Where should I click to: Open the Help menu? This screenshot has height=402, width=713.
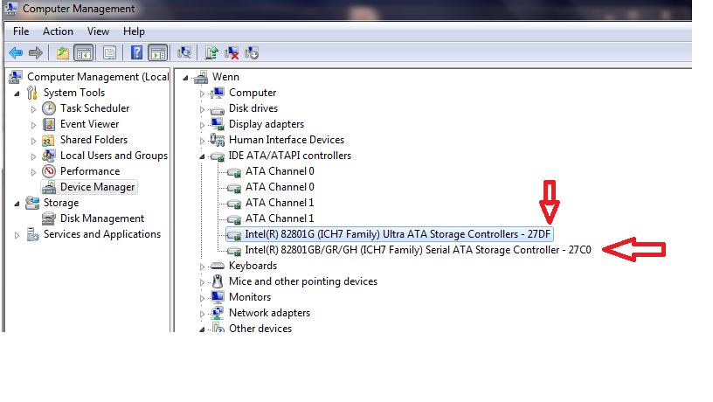(x=134, y=31)
